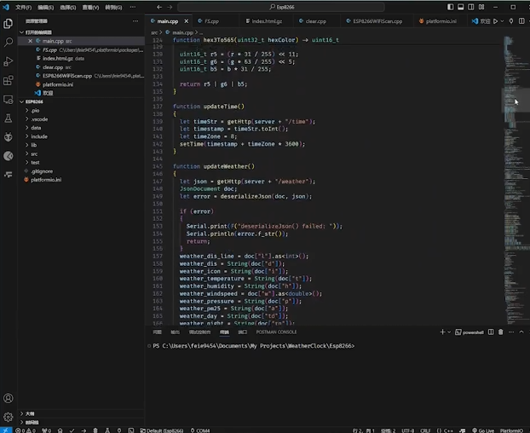Viewport: 530px width, 433px height.
Task: Open the platformio.ini editor tab
Action: tap(441, 20)
